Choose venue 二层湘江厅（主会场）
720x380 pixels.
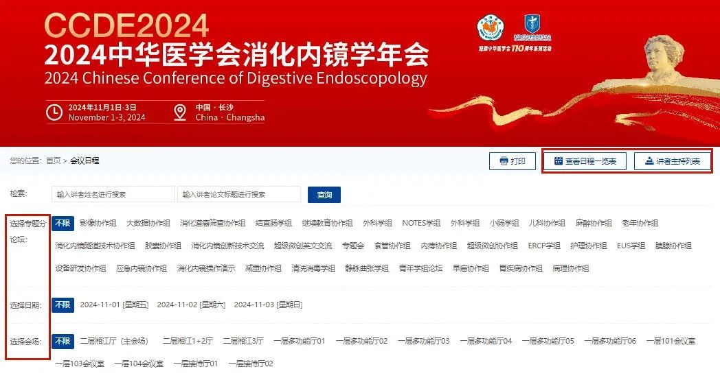click(114, 341)
